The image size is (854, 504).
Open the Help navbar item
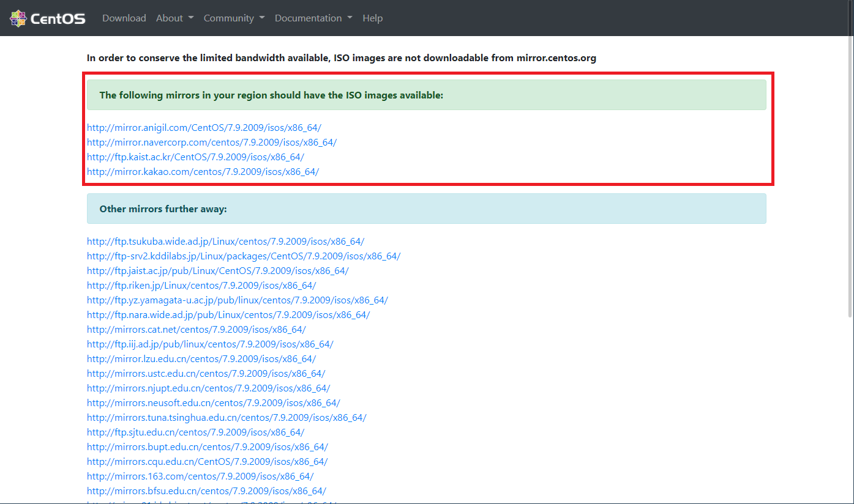tap(372, 18)
